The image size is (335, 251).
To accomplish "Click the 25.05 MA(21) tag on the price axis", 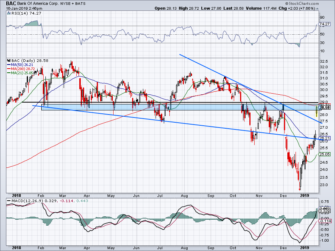I will click(x=325, y=154).
